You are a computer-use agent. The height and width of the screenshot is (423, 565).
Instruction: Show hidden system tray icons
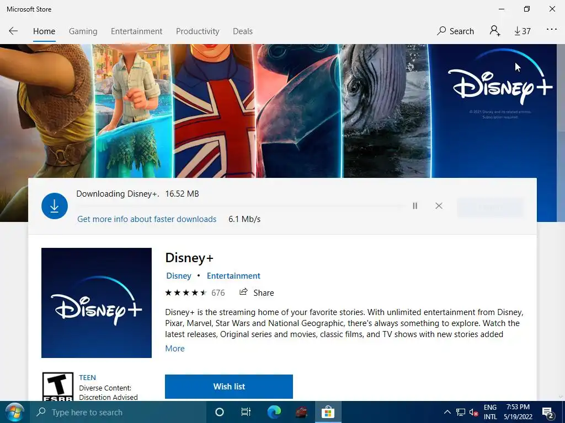coord(447,412)
